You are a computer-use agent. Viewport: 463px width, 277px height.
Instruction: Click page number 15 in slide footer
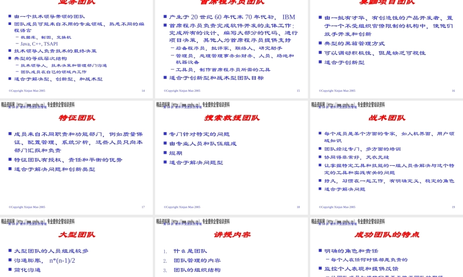tap(298, 90)
